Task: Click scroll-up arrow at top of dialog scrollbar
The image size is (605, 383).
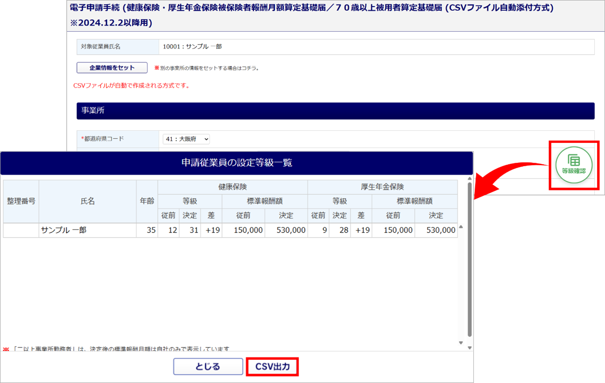Action: [469, 179]
